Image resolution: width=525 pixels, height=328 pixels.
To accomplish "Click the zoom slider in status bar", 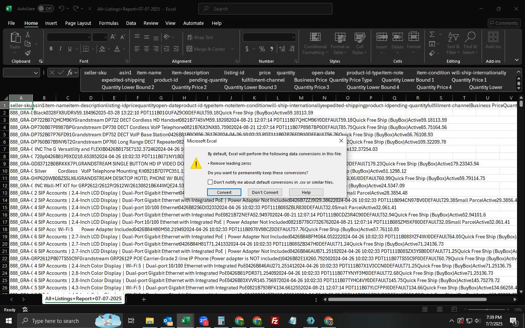I will tap(487, 309).
